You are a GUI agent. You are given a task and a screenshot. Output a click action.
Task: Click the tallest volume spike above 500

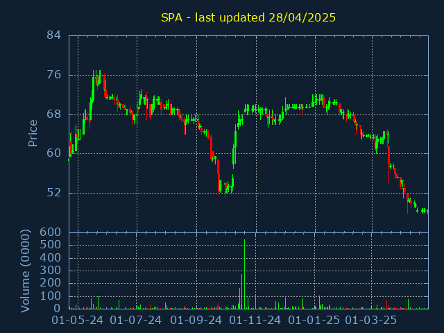pyautogui.click(x=244, y=274)
